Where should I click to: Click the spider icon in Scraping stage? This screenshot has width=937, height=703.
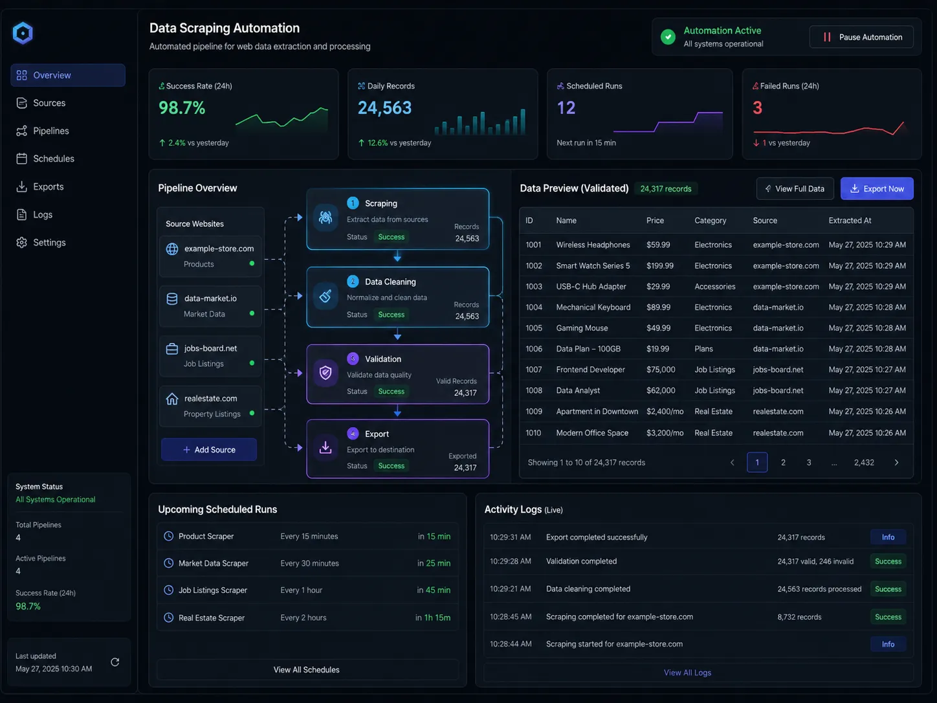[325, 218]
